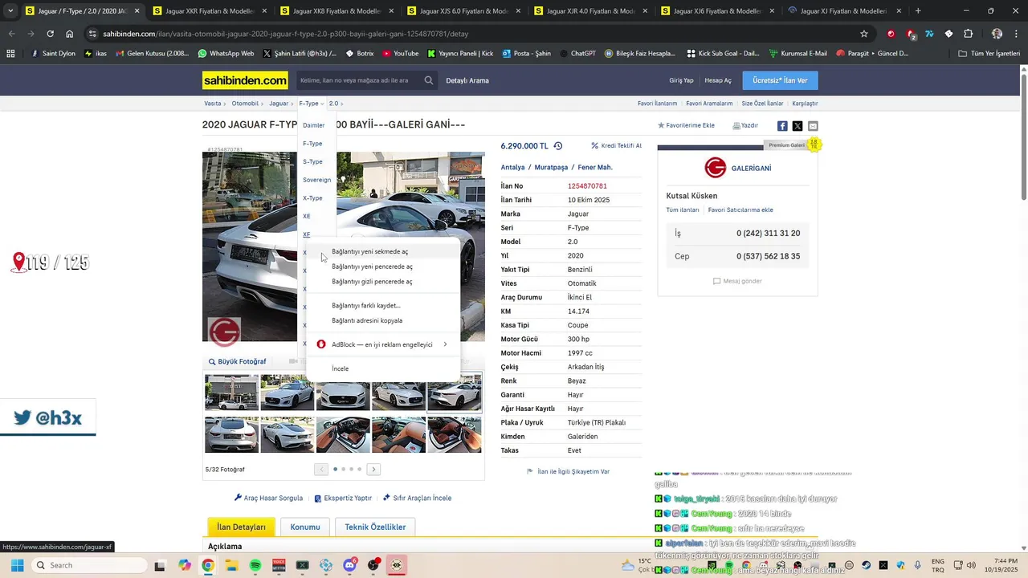
Task: Share listing on X icon
Action: click(798, 126)
